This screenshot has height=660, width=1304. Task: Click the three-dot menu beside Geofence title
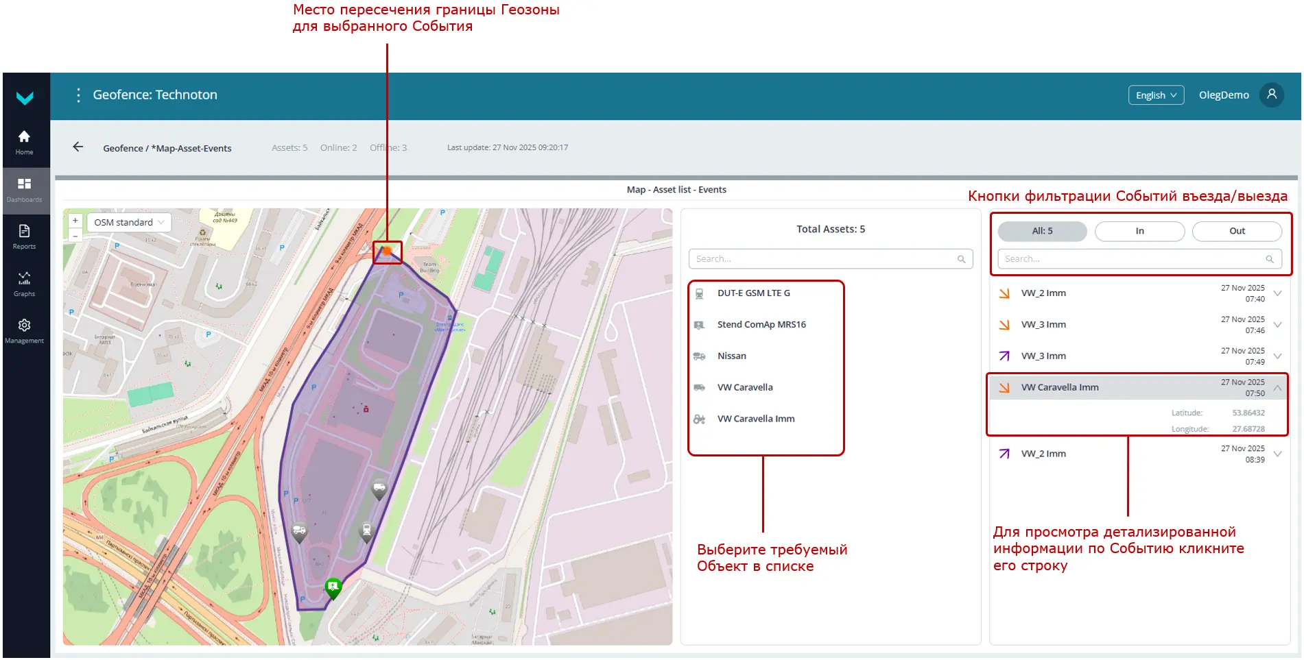coord(78,95)
